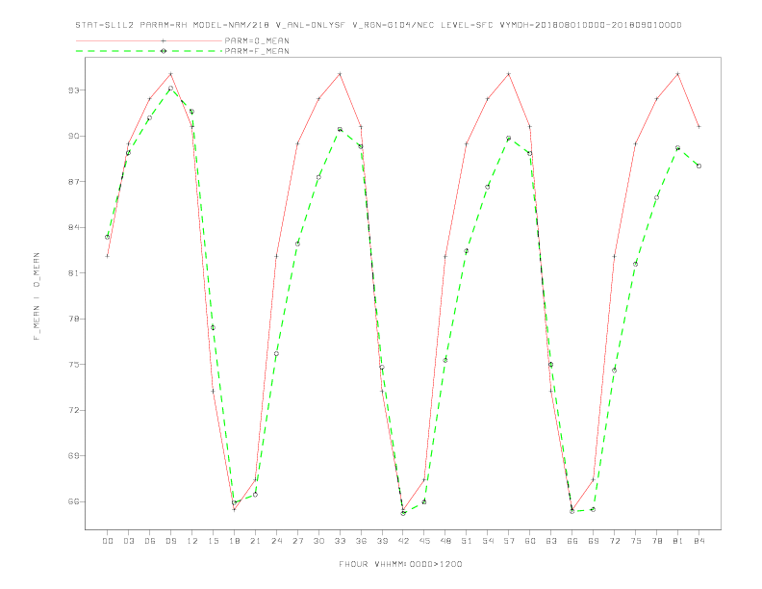Click x-axis forecast hour label 00
Screen dimensions: 762x589
tap(108, 541)
